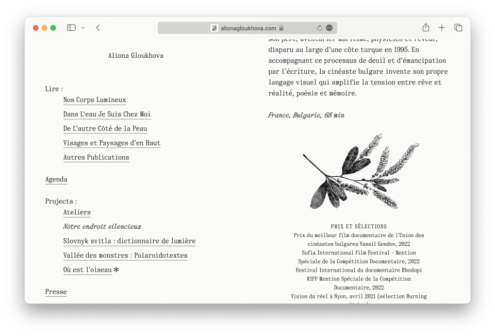495x336 pixels.
Task: Go to the Presse page
Action: pyautogui.click(x=56, y=292)
